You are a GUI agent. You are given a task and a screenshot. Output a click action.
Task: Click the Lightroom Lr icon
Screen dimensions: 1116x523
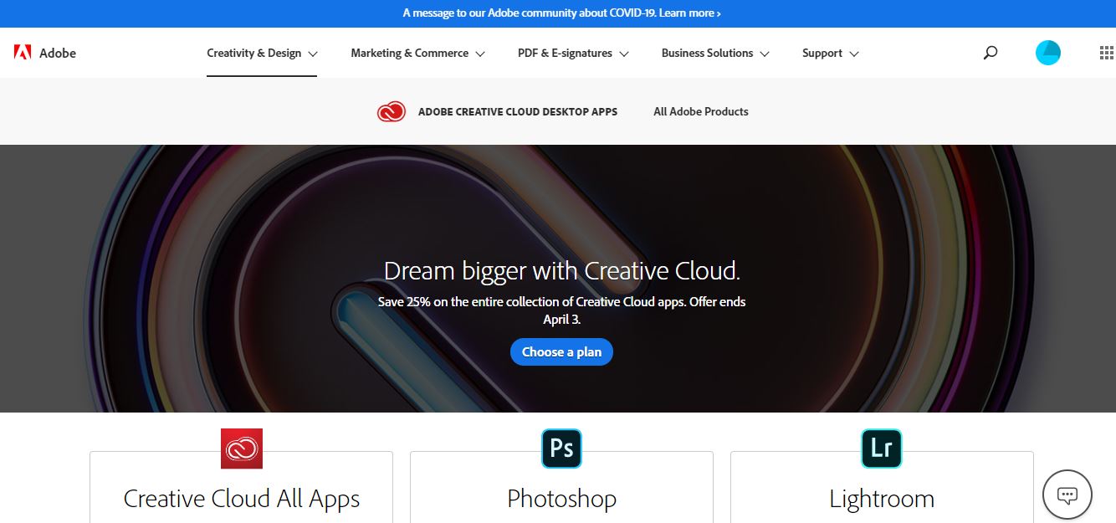pyautogui.click(x=882, y=449)
